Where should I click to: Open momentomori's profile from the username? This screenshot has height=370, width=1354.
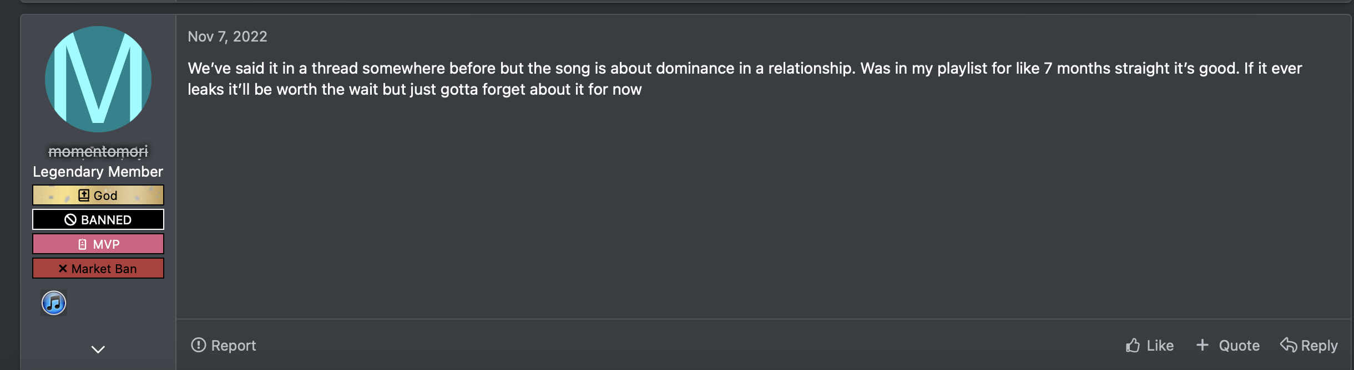click(x=98, y=151)
